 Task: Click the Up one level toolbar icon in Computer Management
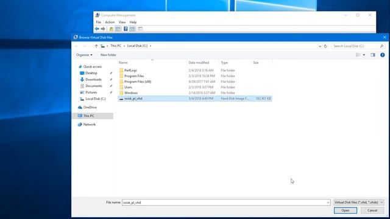pyautogui.click(x=111, y=29)
